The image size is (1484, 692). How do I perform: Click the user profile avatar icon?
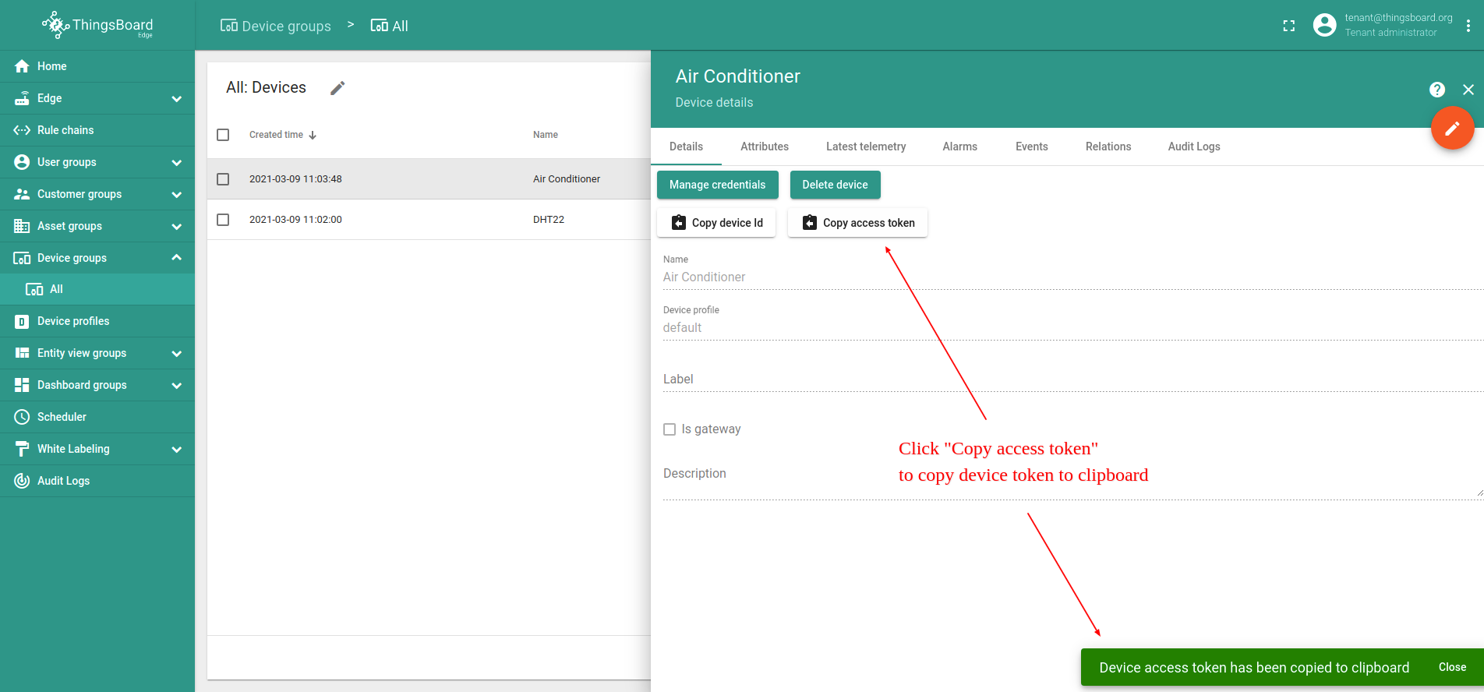(x=1324, y=25)
